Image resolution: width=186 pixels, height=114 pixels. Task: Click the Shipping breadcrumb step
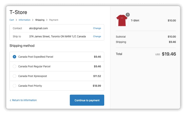point(40,20)
